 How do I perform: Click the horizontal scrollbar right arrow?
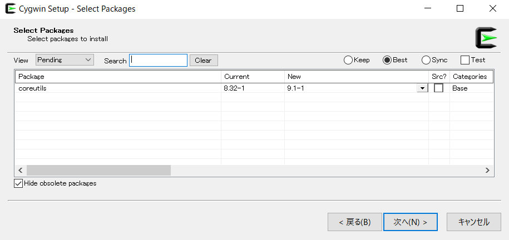[487, 171]
